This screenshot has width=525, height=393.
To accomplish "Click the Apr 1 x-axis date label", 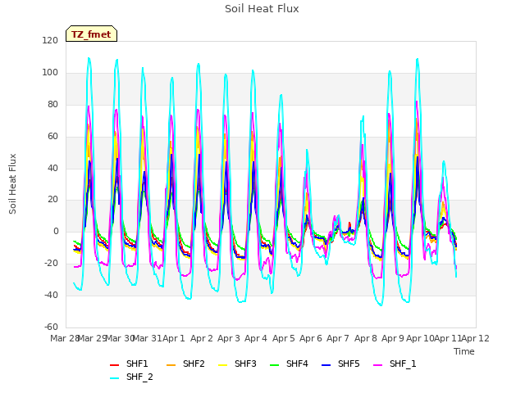I will click(174, 338).
